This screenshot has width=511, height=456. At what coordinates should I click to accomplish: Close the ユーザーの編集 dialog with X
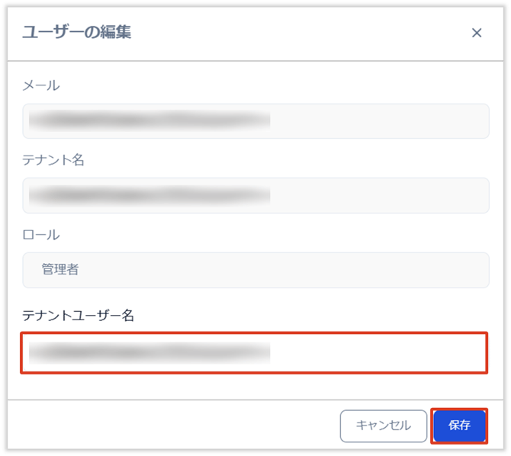point(477,33)
